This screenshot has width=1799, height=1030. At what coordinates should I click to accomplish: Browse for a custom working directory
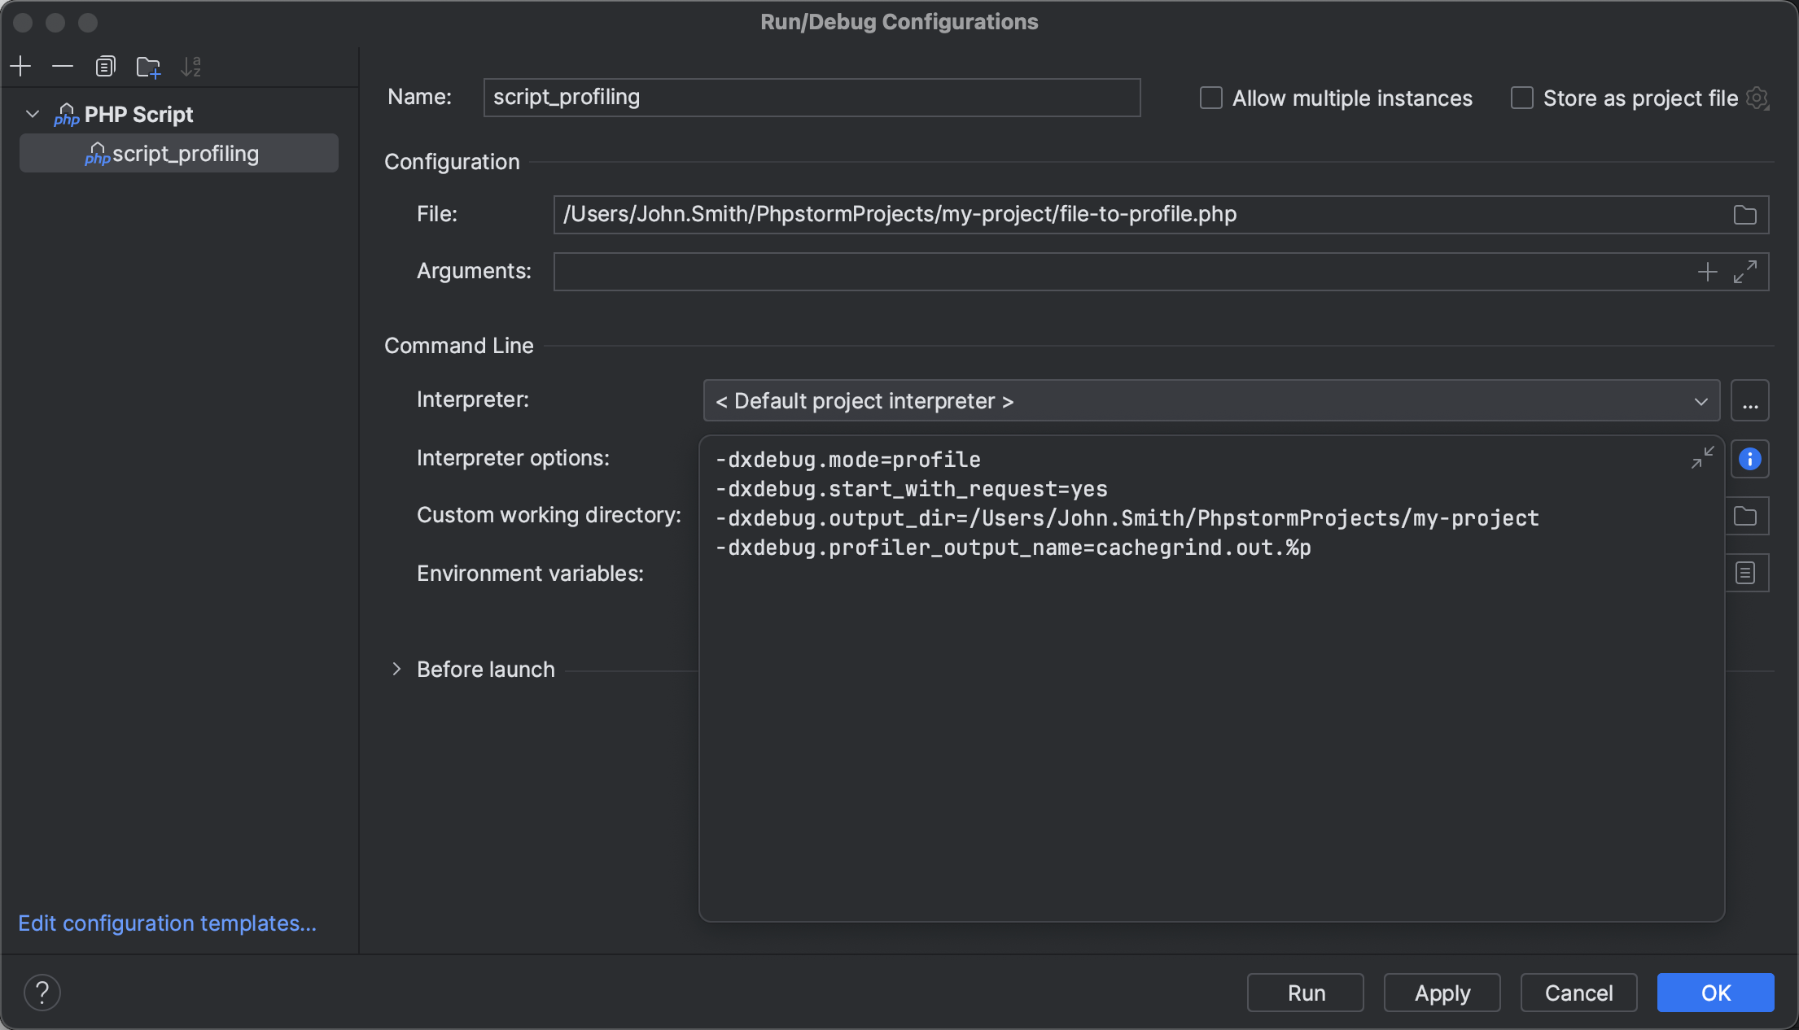coord(1744,515)
